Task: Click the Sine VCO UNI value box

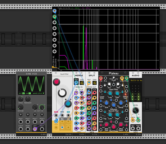Action: (30, 93)
